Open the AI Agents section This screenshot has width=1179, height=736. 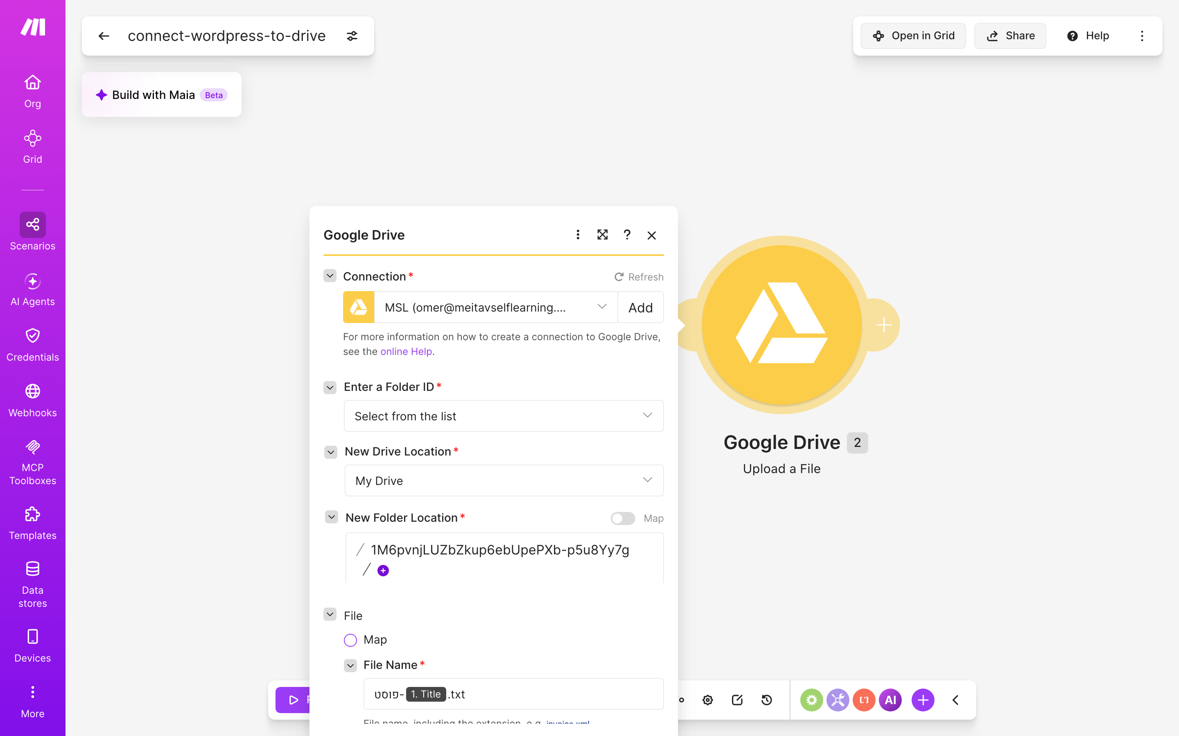pos(33,289)
